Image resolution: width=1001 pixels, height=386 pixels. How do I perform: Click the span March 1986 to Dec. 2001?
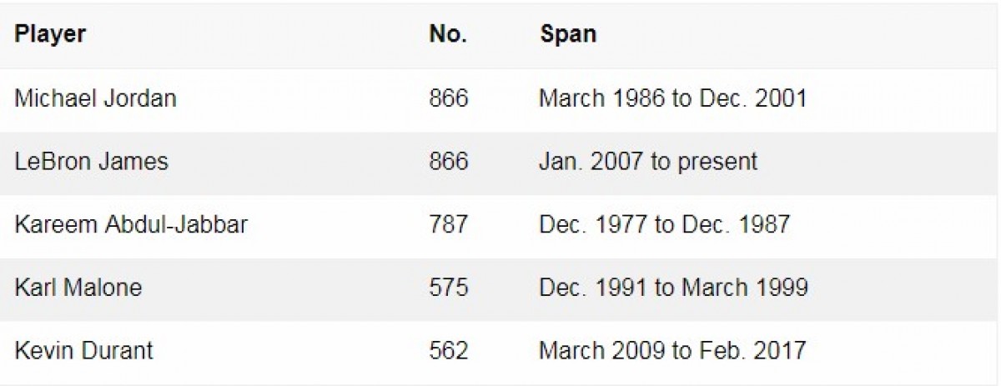[672, 98]
